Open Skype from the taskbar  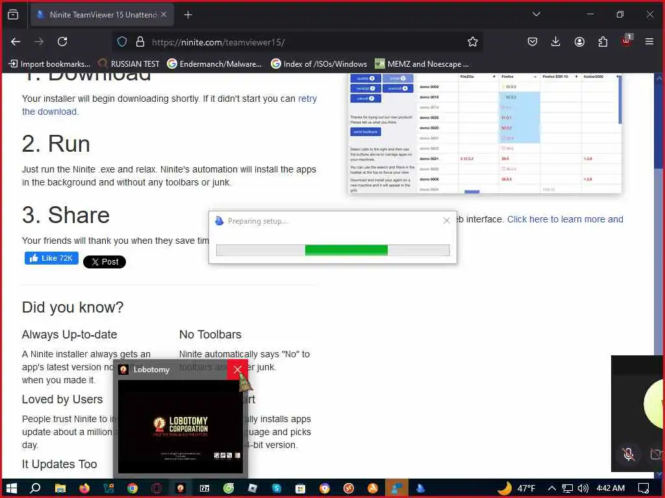(277, 488)
